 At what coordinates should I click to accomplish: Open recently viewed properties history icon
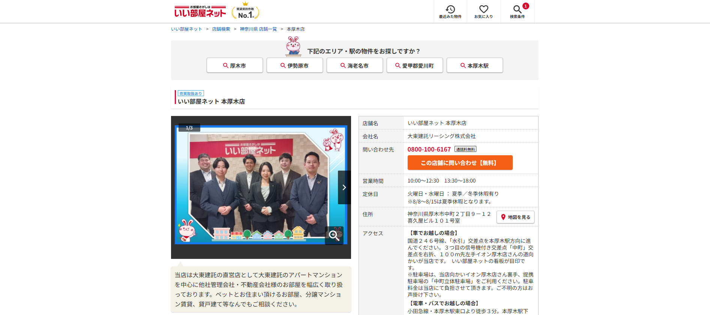tap(450, 11)
